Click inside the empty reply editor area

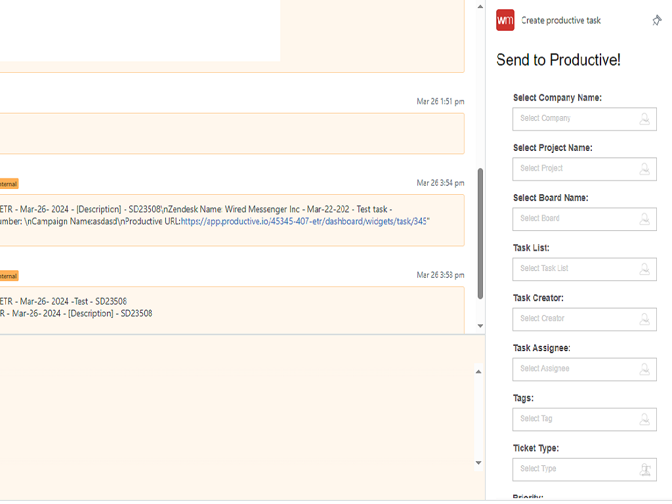pos(236,413)
